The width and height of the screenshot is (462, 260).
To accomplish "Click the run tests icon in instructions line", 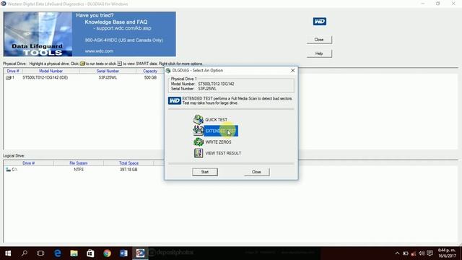I will 82,64.
